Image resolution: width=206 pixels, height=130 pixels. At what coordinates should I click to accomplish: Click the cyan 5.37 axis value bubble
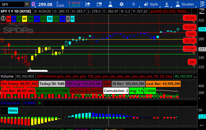pyautogui.click(x=202, y=116)
